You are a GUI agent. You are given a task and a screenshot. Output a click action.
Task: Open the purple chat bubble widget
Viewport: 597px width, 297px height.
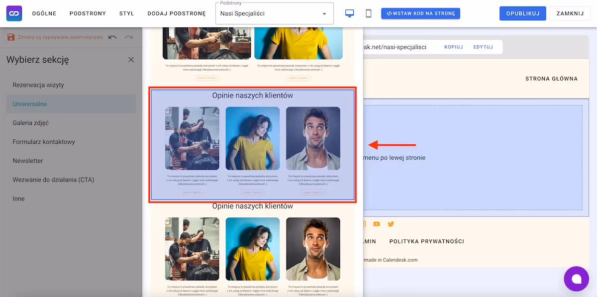point(576,279)
